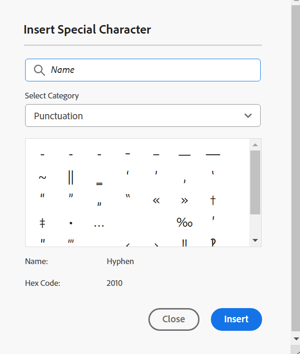
Task: Open the Punctuation category dropdown
Action: pyautogui.click(x=142, y=115)
